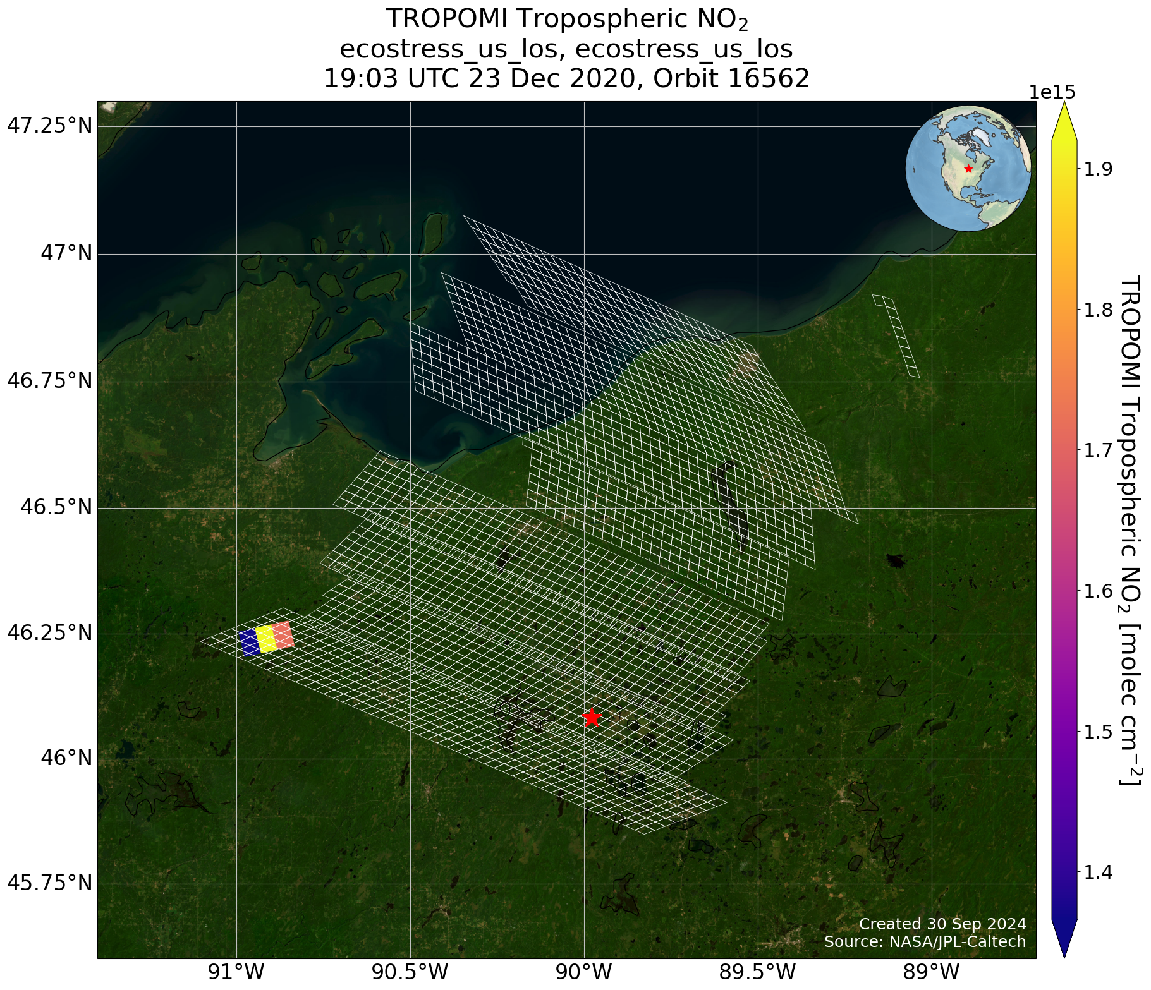The image size is (1151, 990).
Task: Click the 19:03 UTC 23 Dec 2020 orbit line
Action: (x=566, y=80)
